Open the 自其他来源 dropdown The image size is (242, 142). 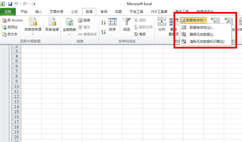point(33,26)
